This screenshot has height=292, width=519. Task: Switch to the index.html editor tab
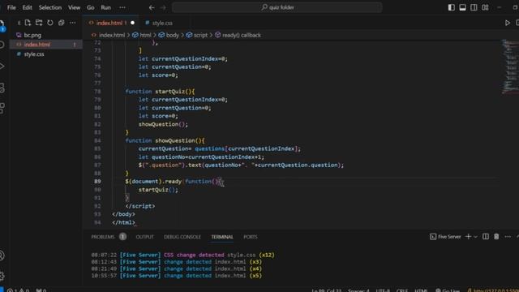[109, 23]
